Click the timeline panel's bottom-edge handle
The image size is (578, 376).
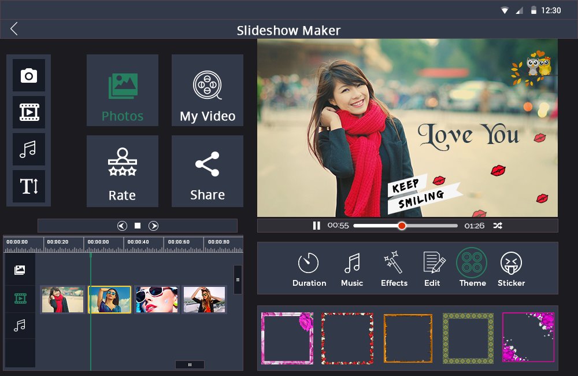[x=190, y=364]
